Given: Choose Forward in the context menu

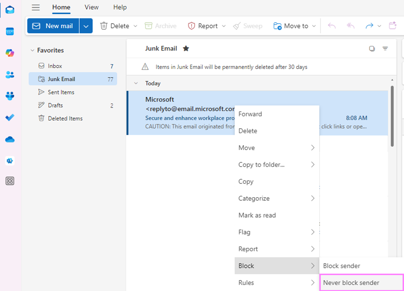Looking at the screenshot, I should (x=277, y=114).
